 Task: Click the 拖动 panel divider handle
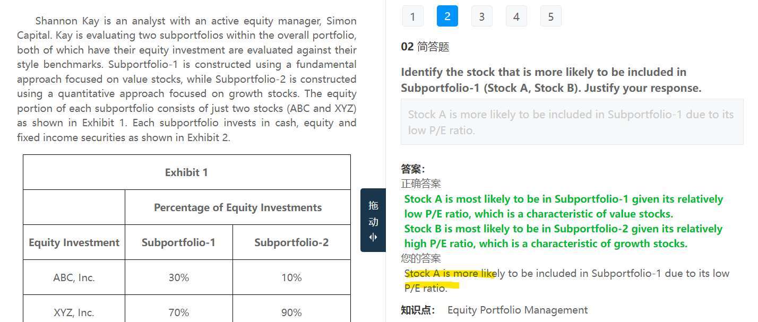point(373,220)
